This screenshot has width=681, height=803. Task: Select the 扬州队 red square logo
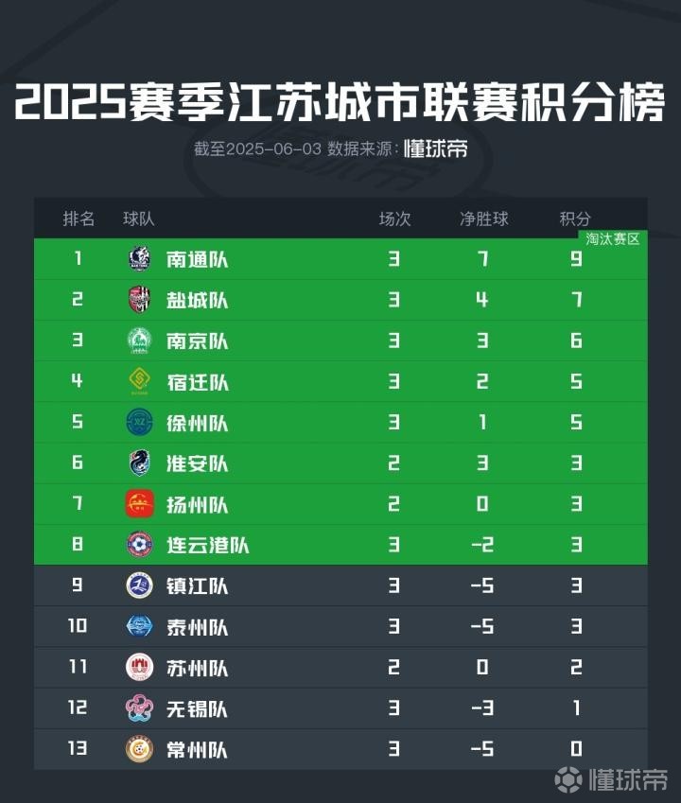click(x=139, y=503)
